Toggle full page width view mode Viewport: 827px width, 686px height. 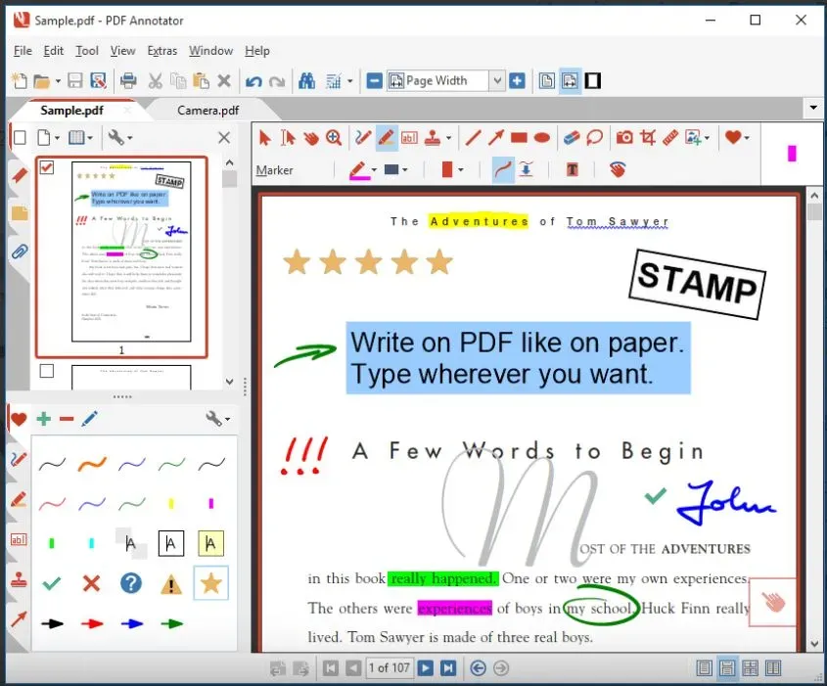pos(570,80)
